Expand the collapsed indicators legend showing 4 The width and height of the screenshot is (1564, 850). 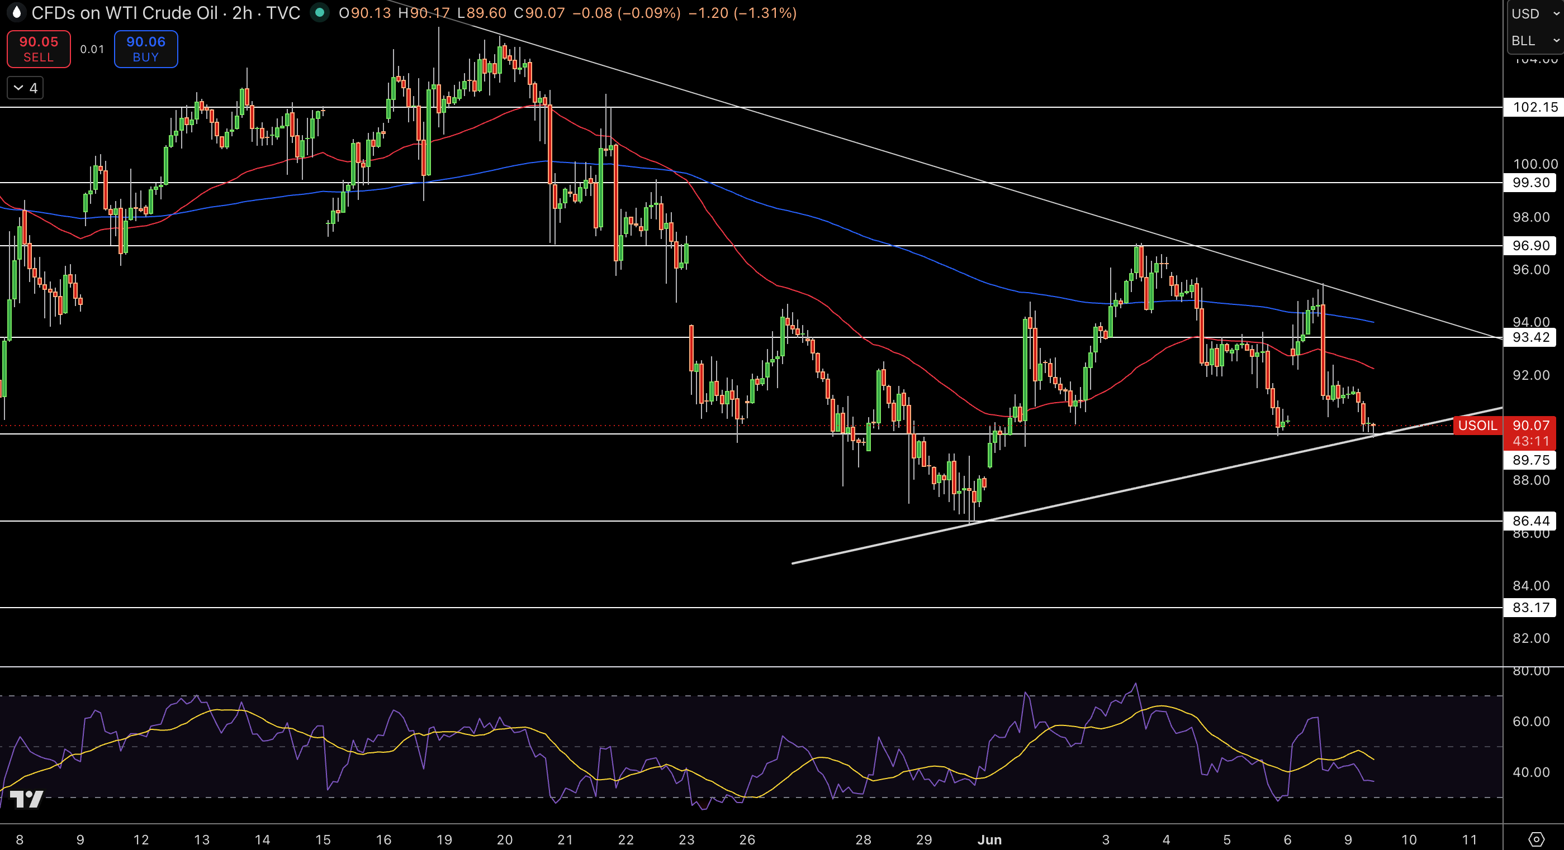(x=25, y=88)
